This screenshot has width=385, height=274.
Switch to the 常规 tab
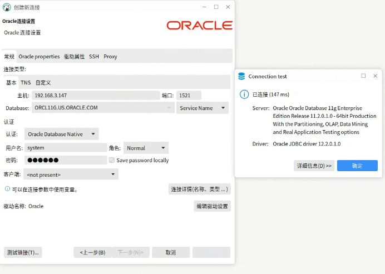(9, 57)
